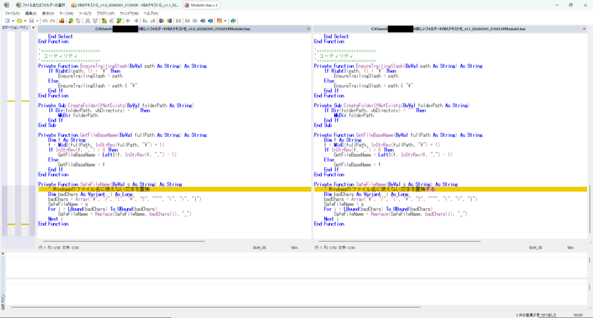
Task: Close the ロケーション ペイン with its x
Action: tap(32, 28)
